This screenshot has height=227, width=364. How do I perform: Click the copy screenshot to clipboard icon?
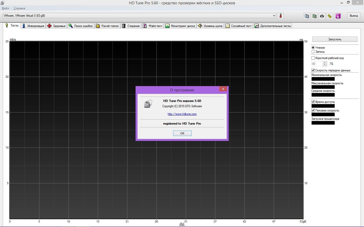tap(314, 16)
